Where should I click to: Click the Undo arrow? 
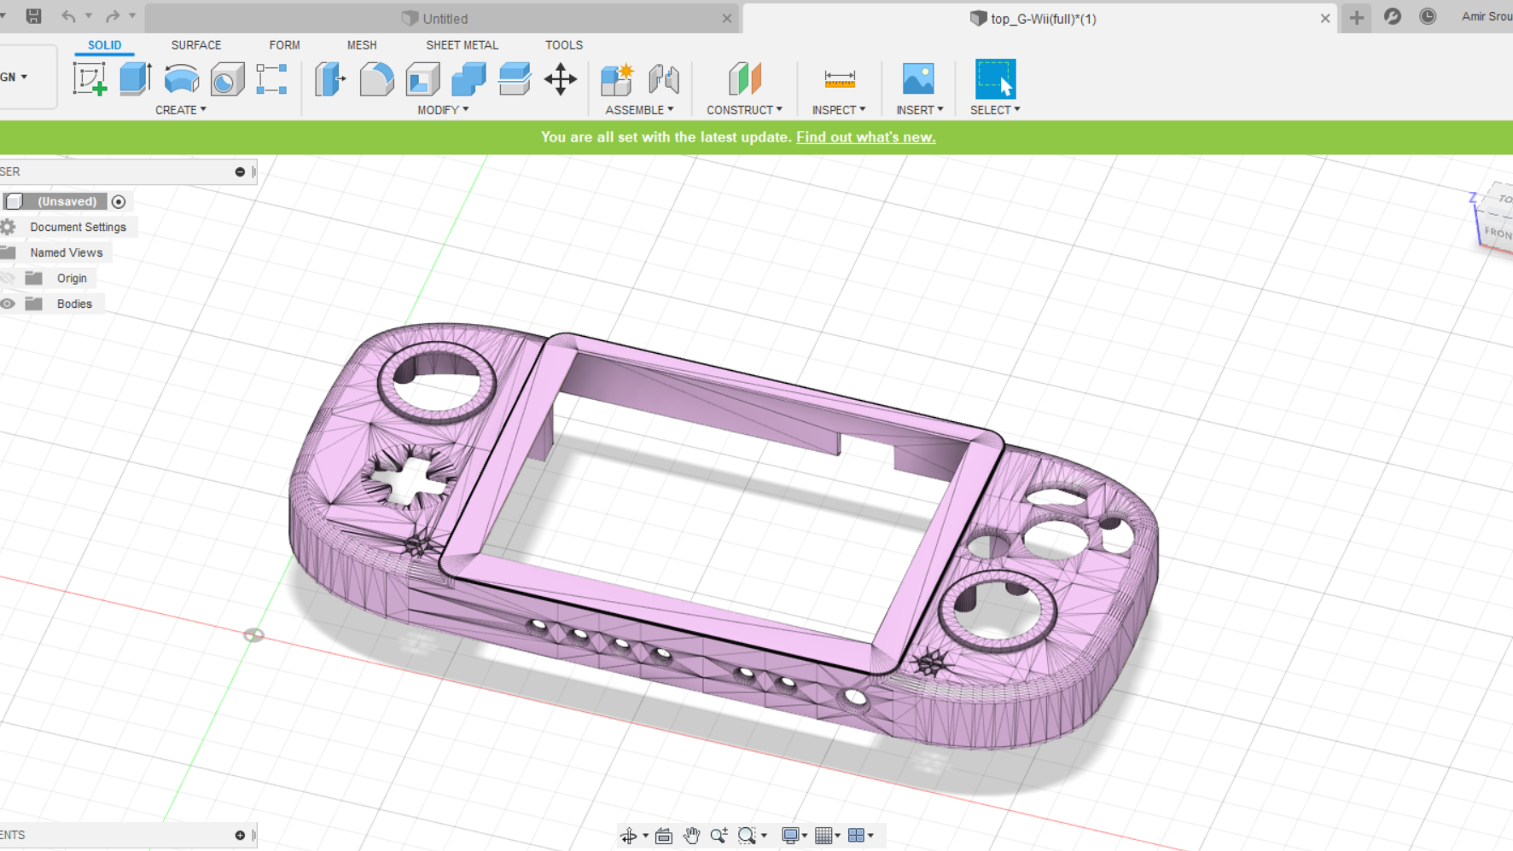pos(68,16)
